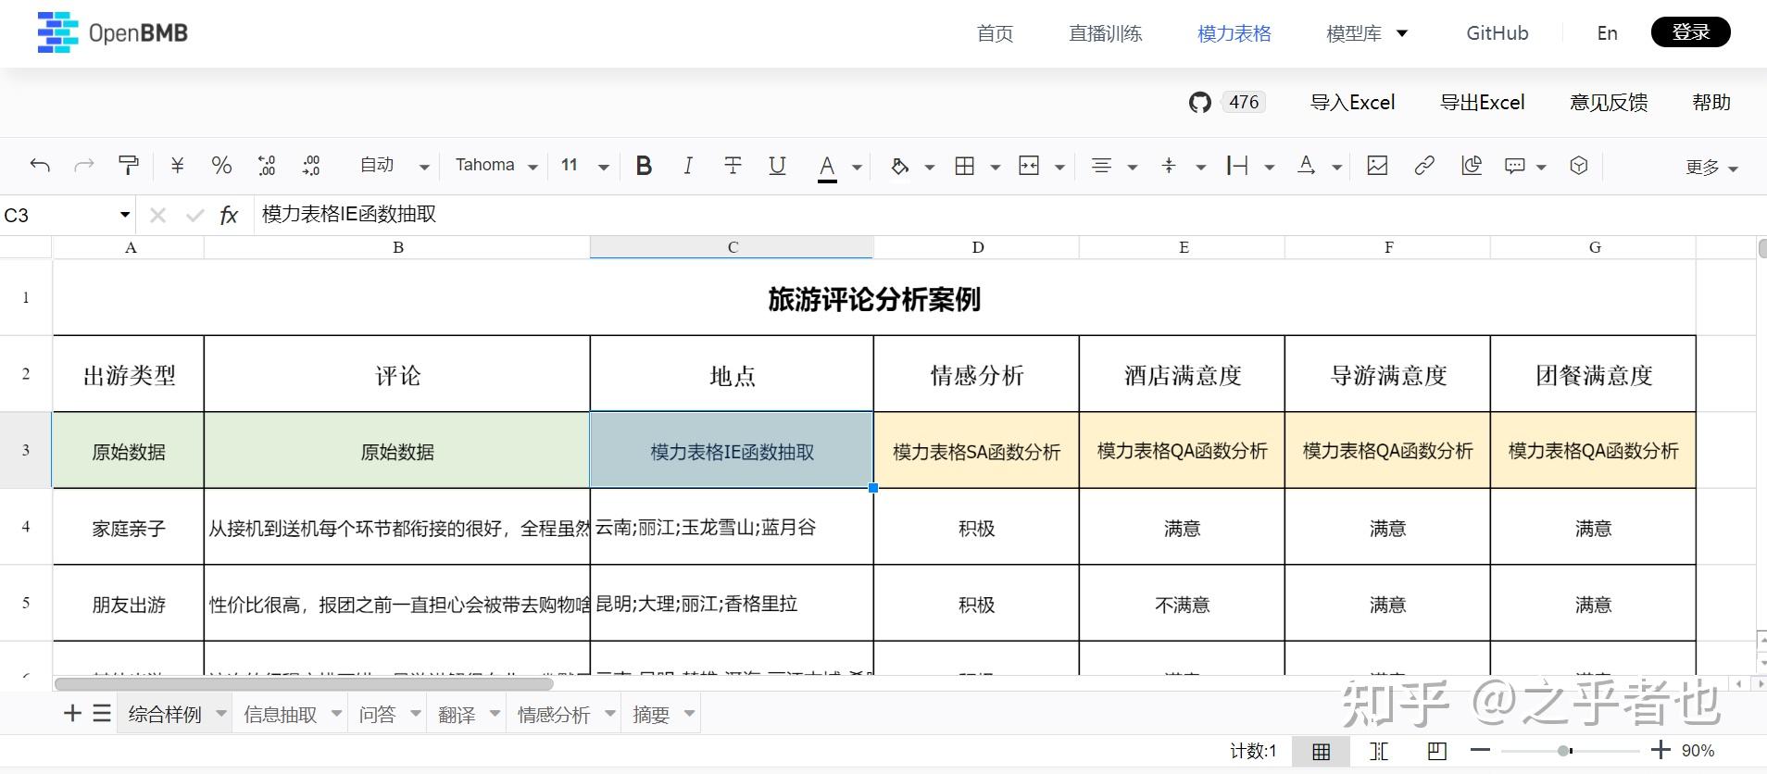Increase decimal places
This screenshot has height=774, width=1767.
click(x=311, y=166)
